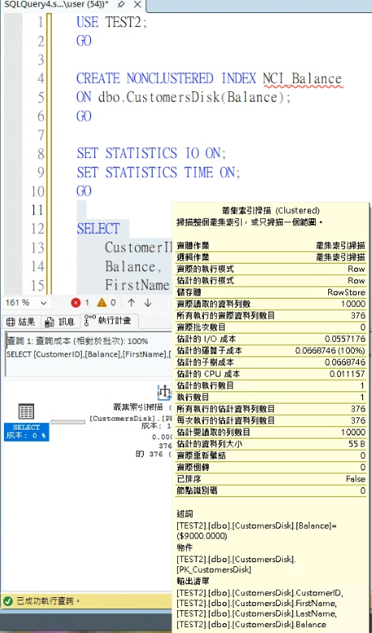
Task: Click the 實際讀取的資料列數 value 10000
Action: pos(353,303)
